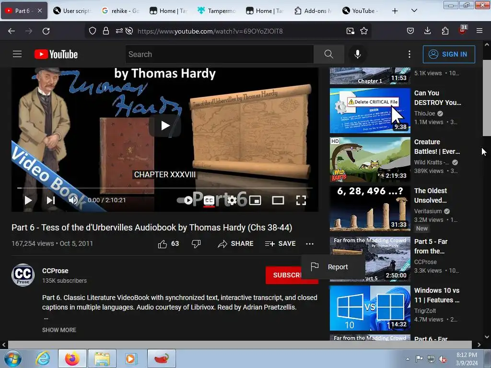
Task: Skip to next video
Action: pos(51,200)
